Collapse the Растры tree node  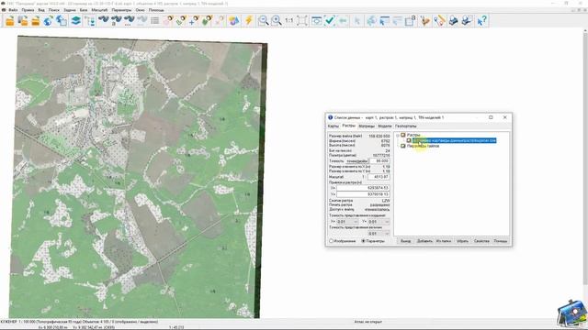pos(398,135)
